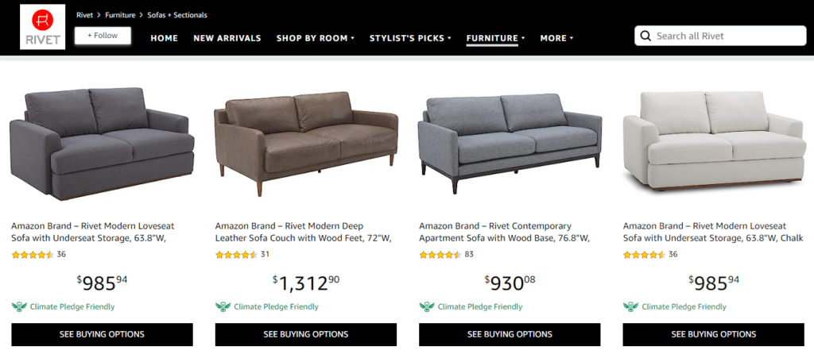Viewport: 814px width, 354px height.
Task: Open the New Arrivals tab
Action: [227, 38]
